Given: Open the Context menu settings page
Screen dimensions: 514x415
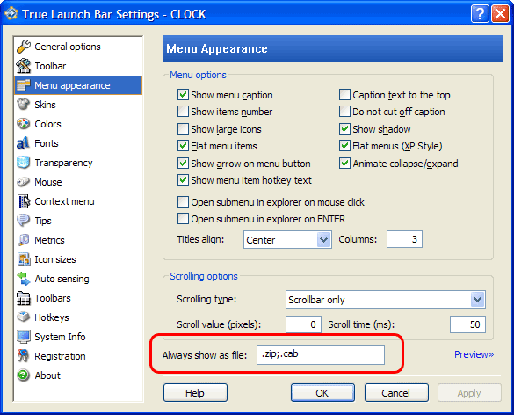Looking at the screenshot, I should pyautogui.click(x=78, y=201).
